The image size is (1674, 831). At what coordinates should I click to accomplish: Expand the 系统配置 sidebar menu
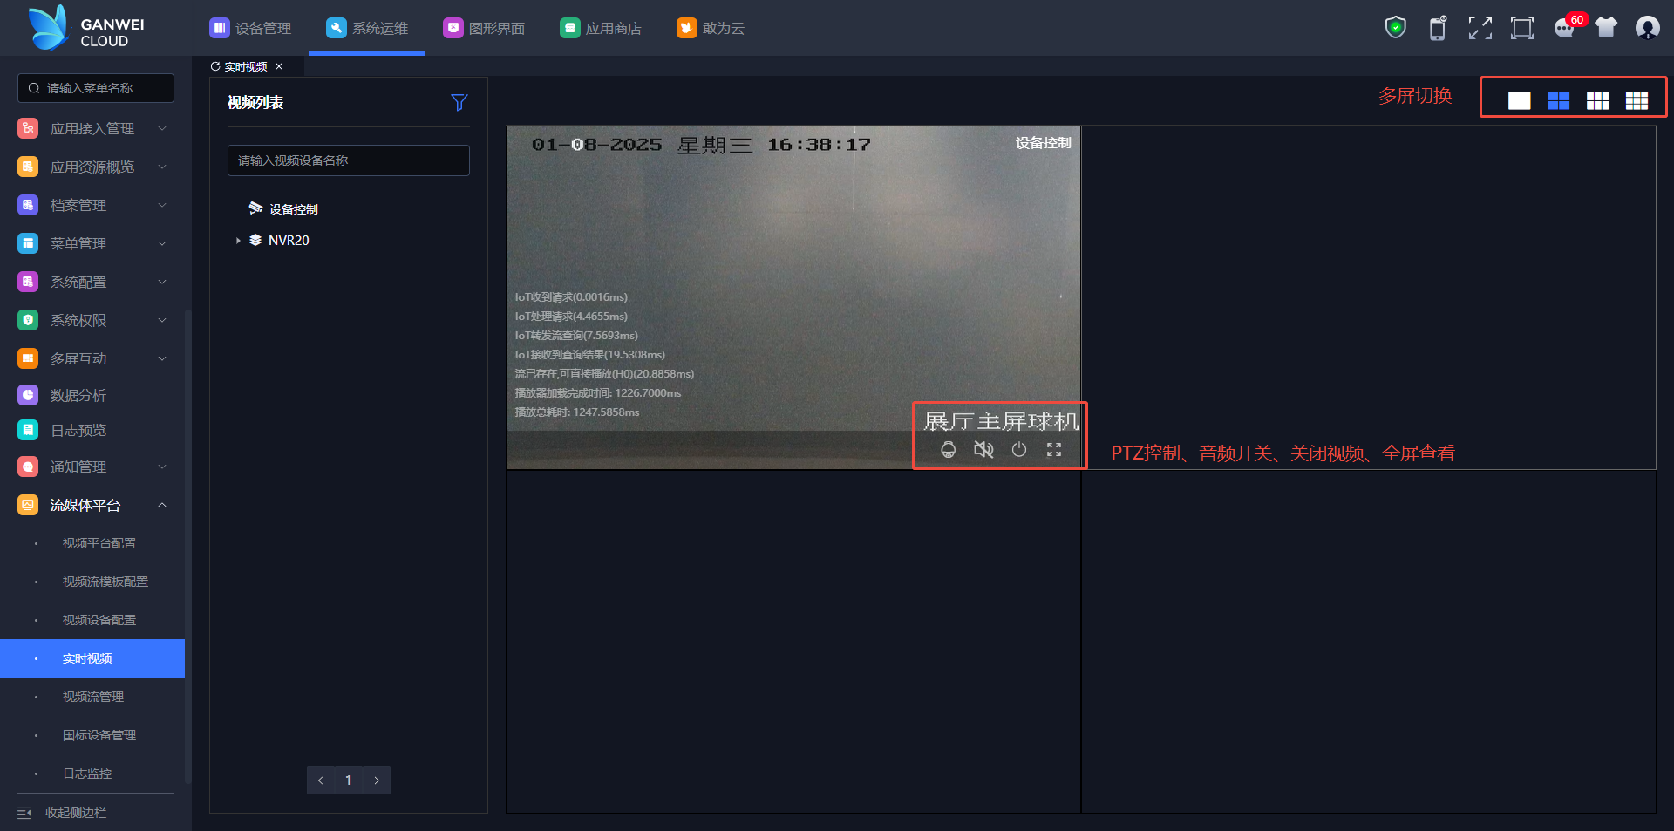pos(92,282)
